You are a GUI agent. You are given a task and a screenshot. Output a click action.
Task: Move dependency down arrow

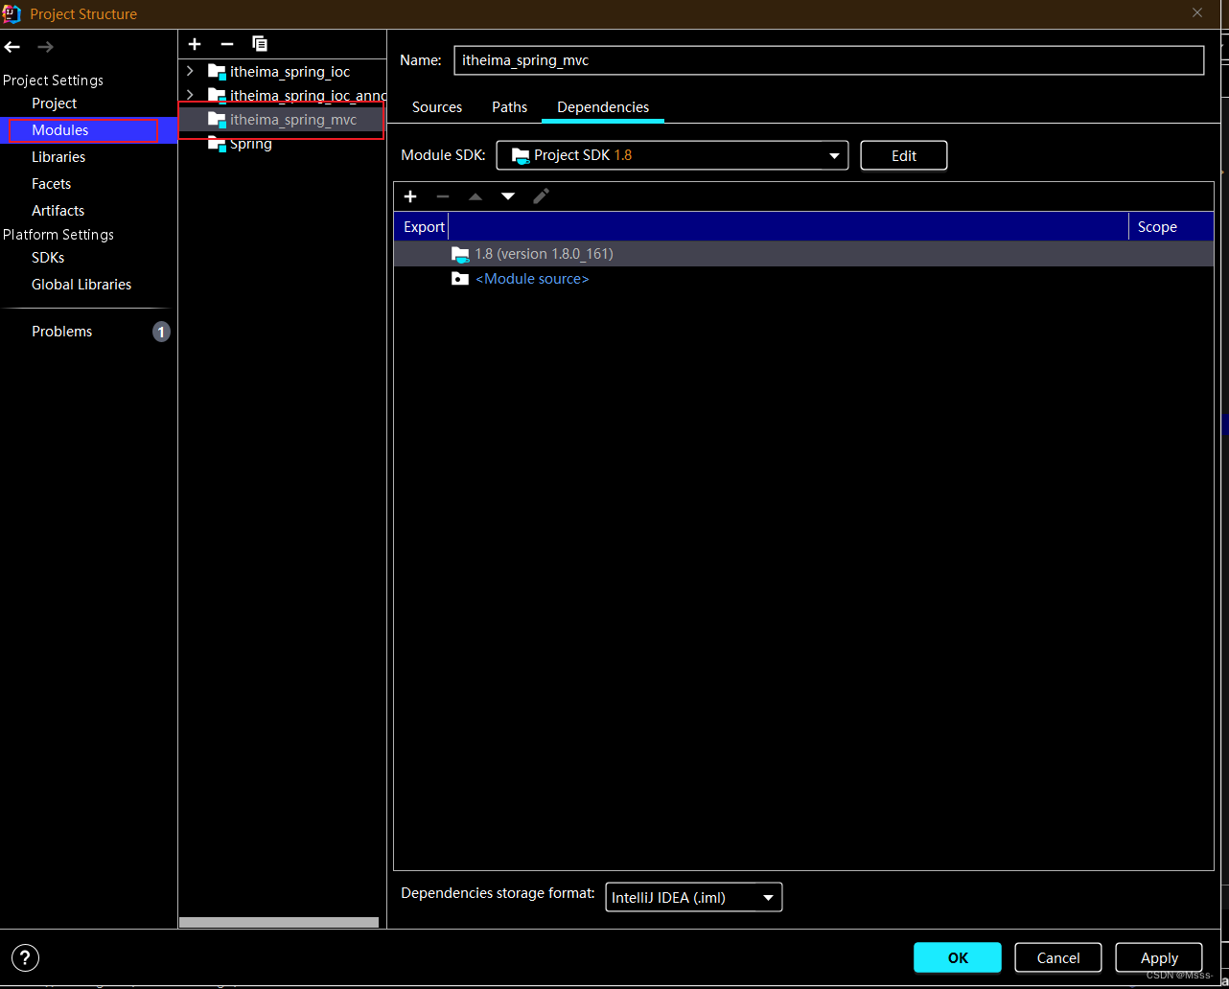(x=508, y=196)
